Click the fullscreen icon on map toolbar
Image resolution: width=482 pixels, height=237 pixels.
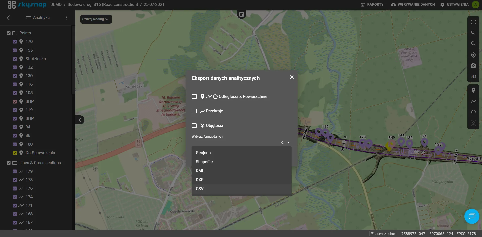coord(473,22)
